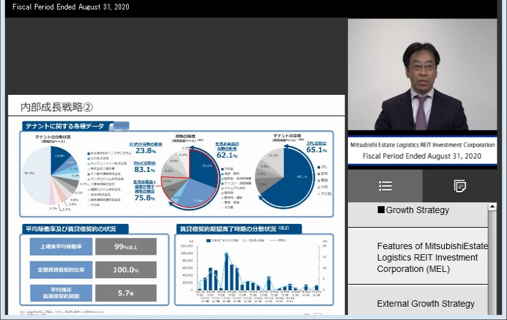The height and width of the screenshot is (320, 507).
Task: Click the 定期賃貸借契約比率 label box
Action: tap(61, 269)
